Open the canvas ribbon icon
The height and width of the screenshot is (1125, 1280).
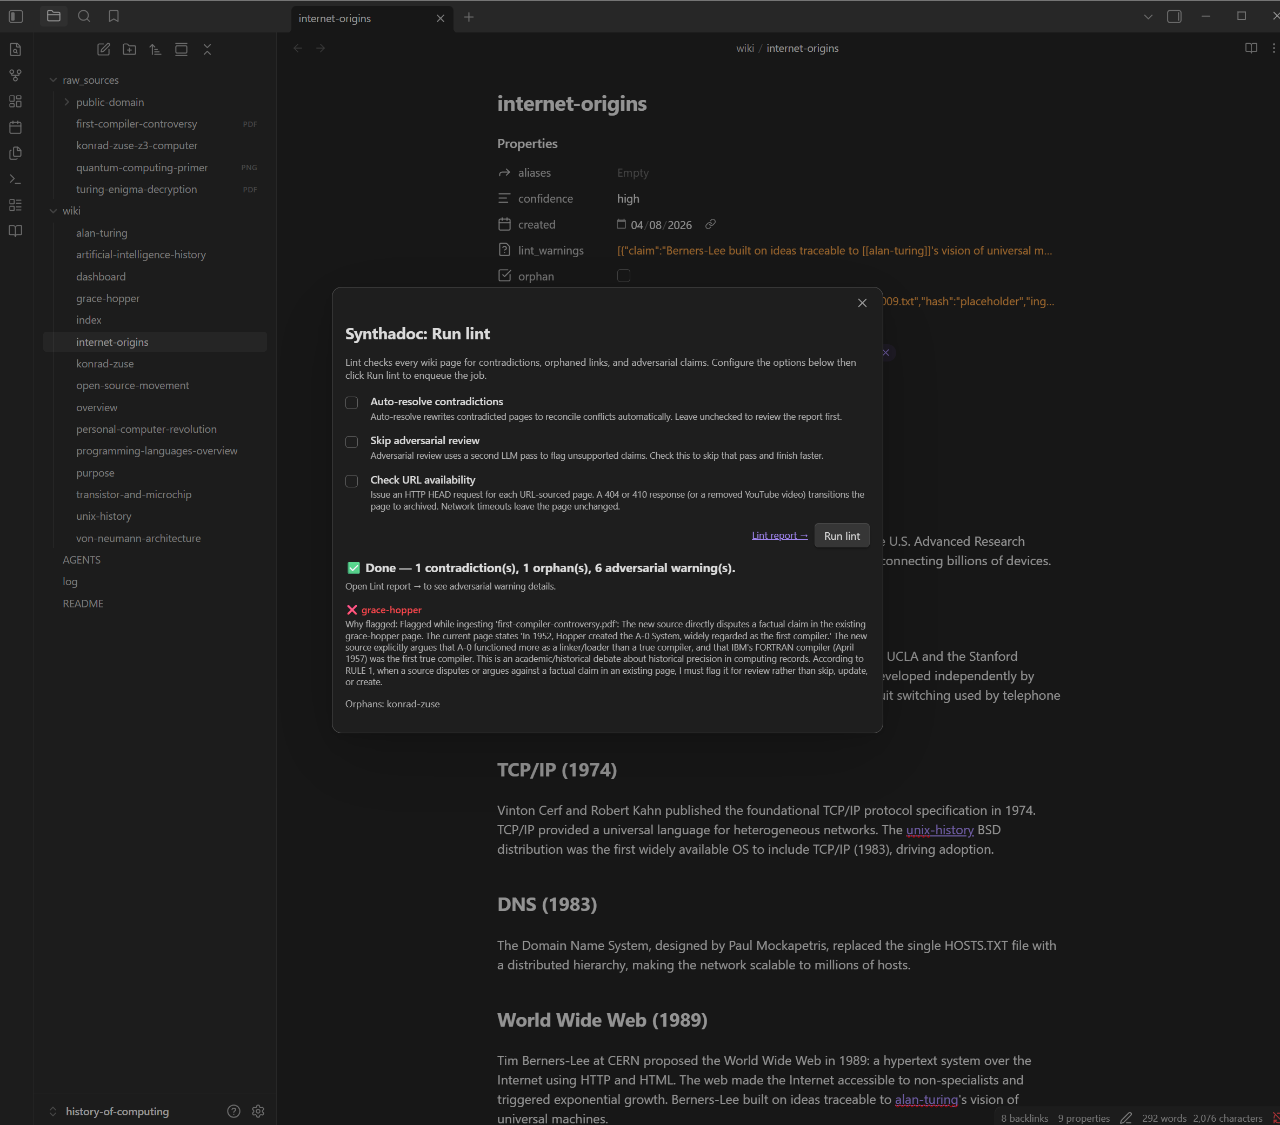pyautogui.click(x=16, y=102)
